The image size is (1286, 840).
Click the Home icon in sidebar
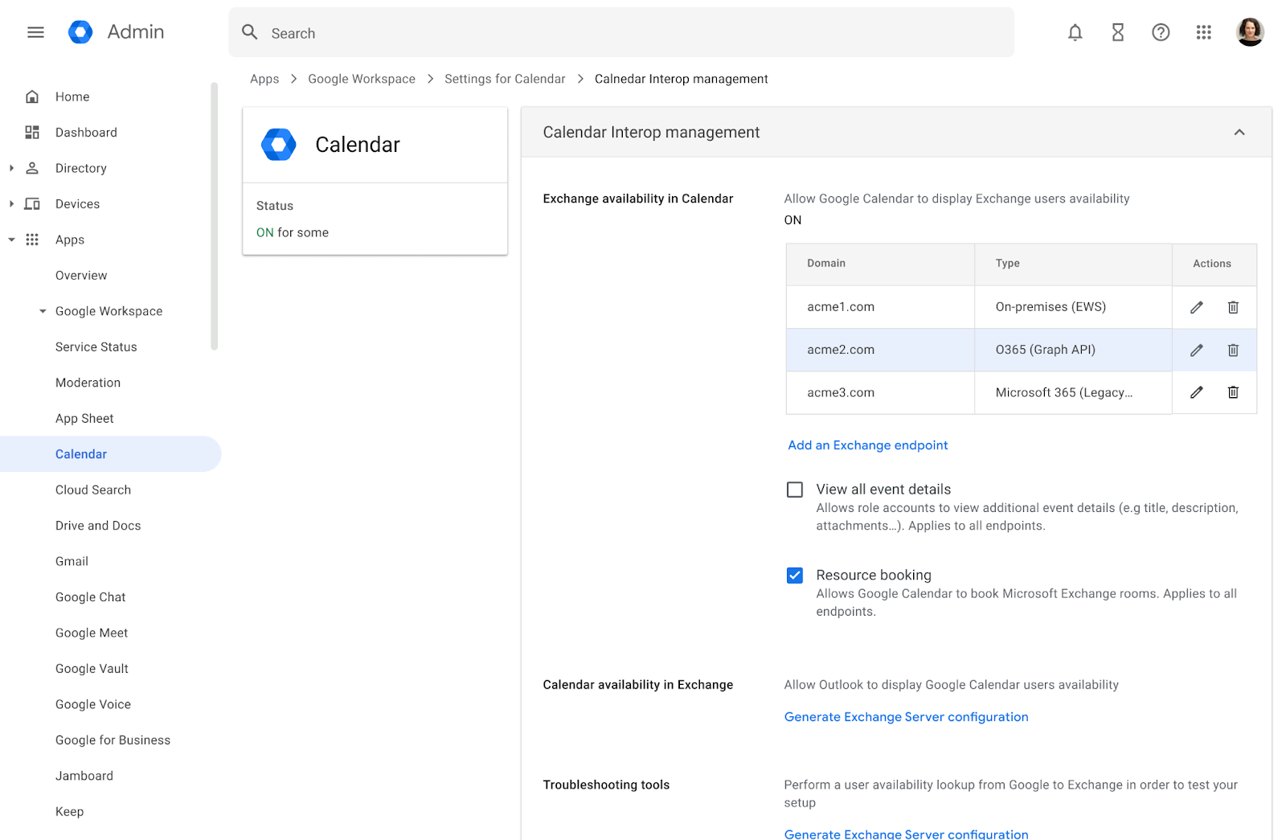pos(32,96)
